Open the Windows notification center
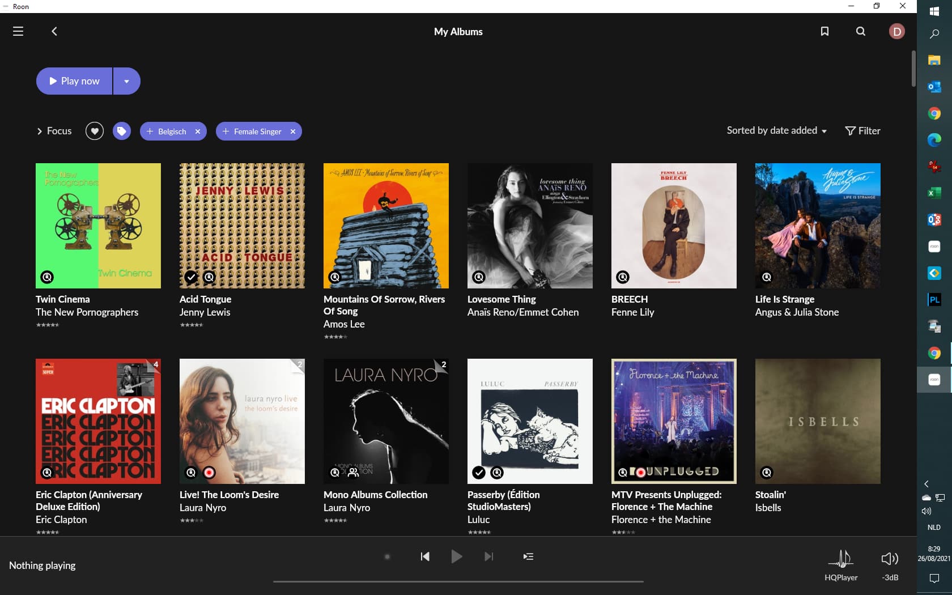 [x=934, y=579]
